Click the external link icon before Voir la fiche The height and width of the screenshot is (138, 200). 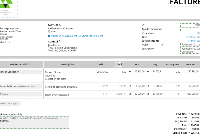[x=80, y=36]
